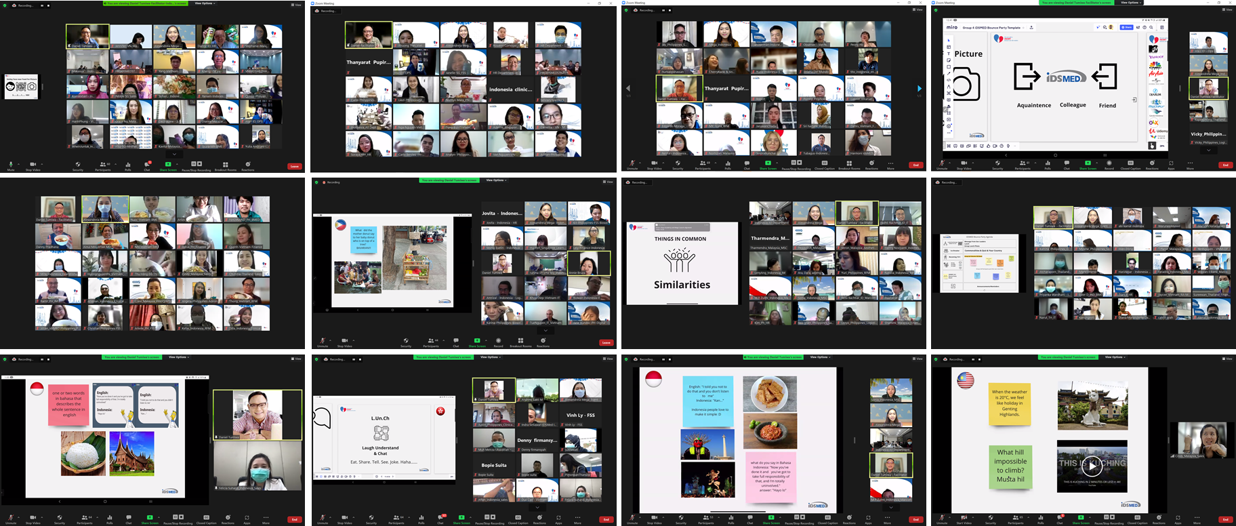1236x526 pixels.
Task: Show more tiles below the Felicia tile in L.Un.Ch window
Action: [x=537, y=507]
